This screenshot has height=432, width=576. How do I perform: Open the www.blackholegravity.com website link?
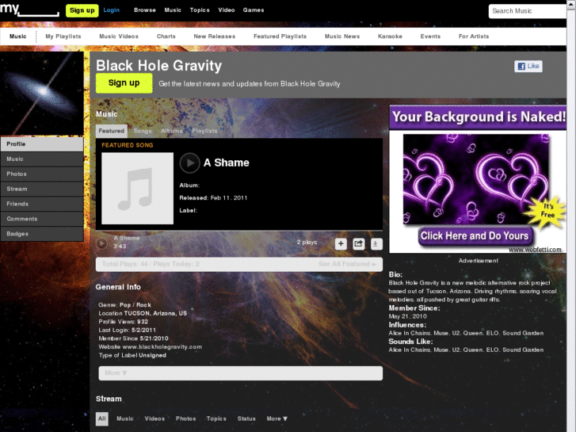[162, 346]
